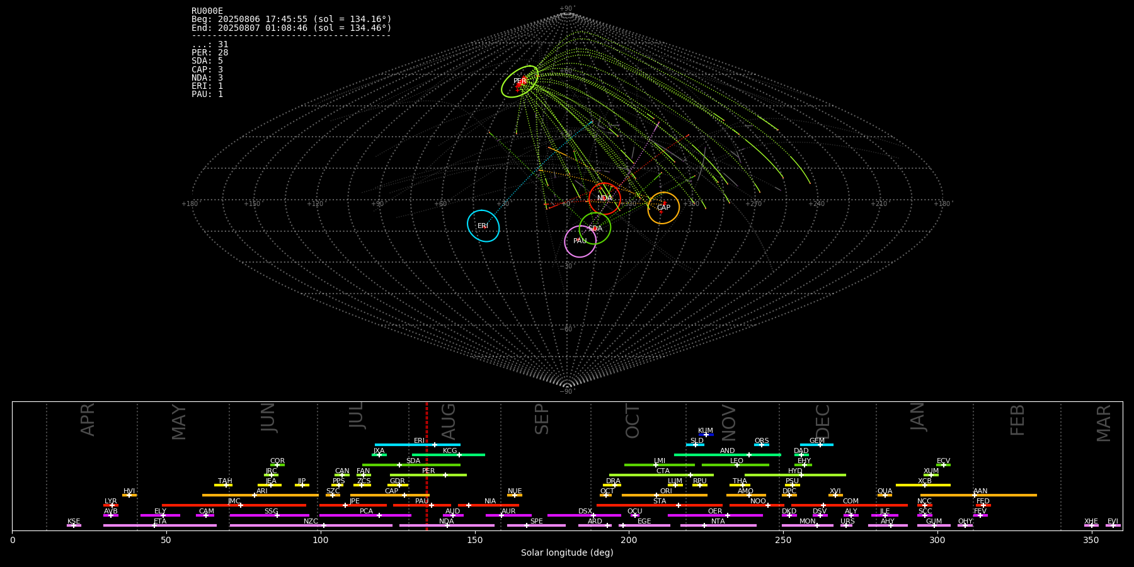Click the NIA shower bar in timeline
Viewport: 1134px width, 567px height.
point(489,505)
